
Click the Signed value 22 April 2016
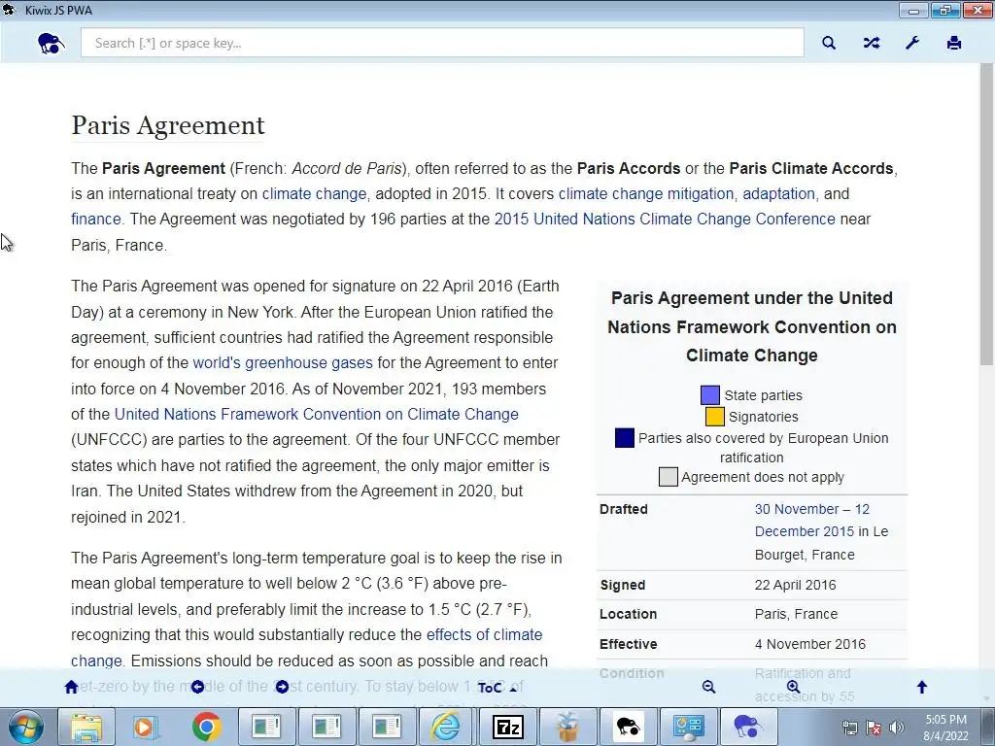(x=795, y=585)
